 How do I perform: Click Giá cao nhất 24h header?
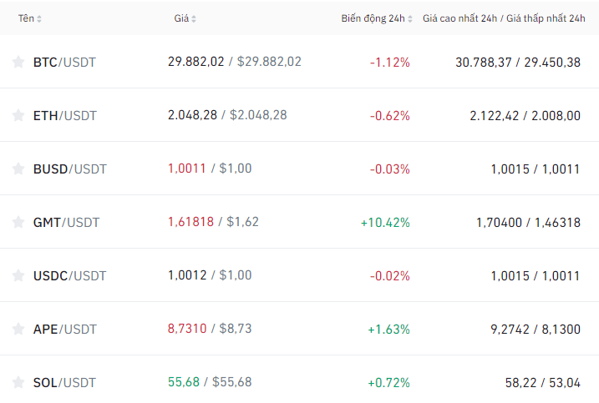click(460, 18)
